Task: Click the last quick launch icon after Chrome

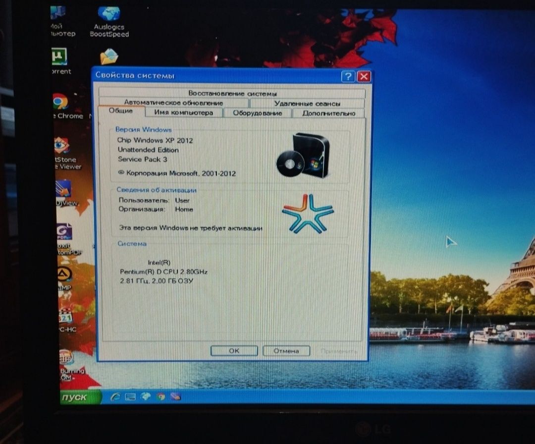Action: coord(175,396)
